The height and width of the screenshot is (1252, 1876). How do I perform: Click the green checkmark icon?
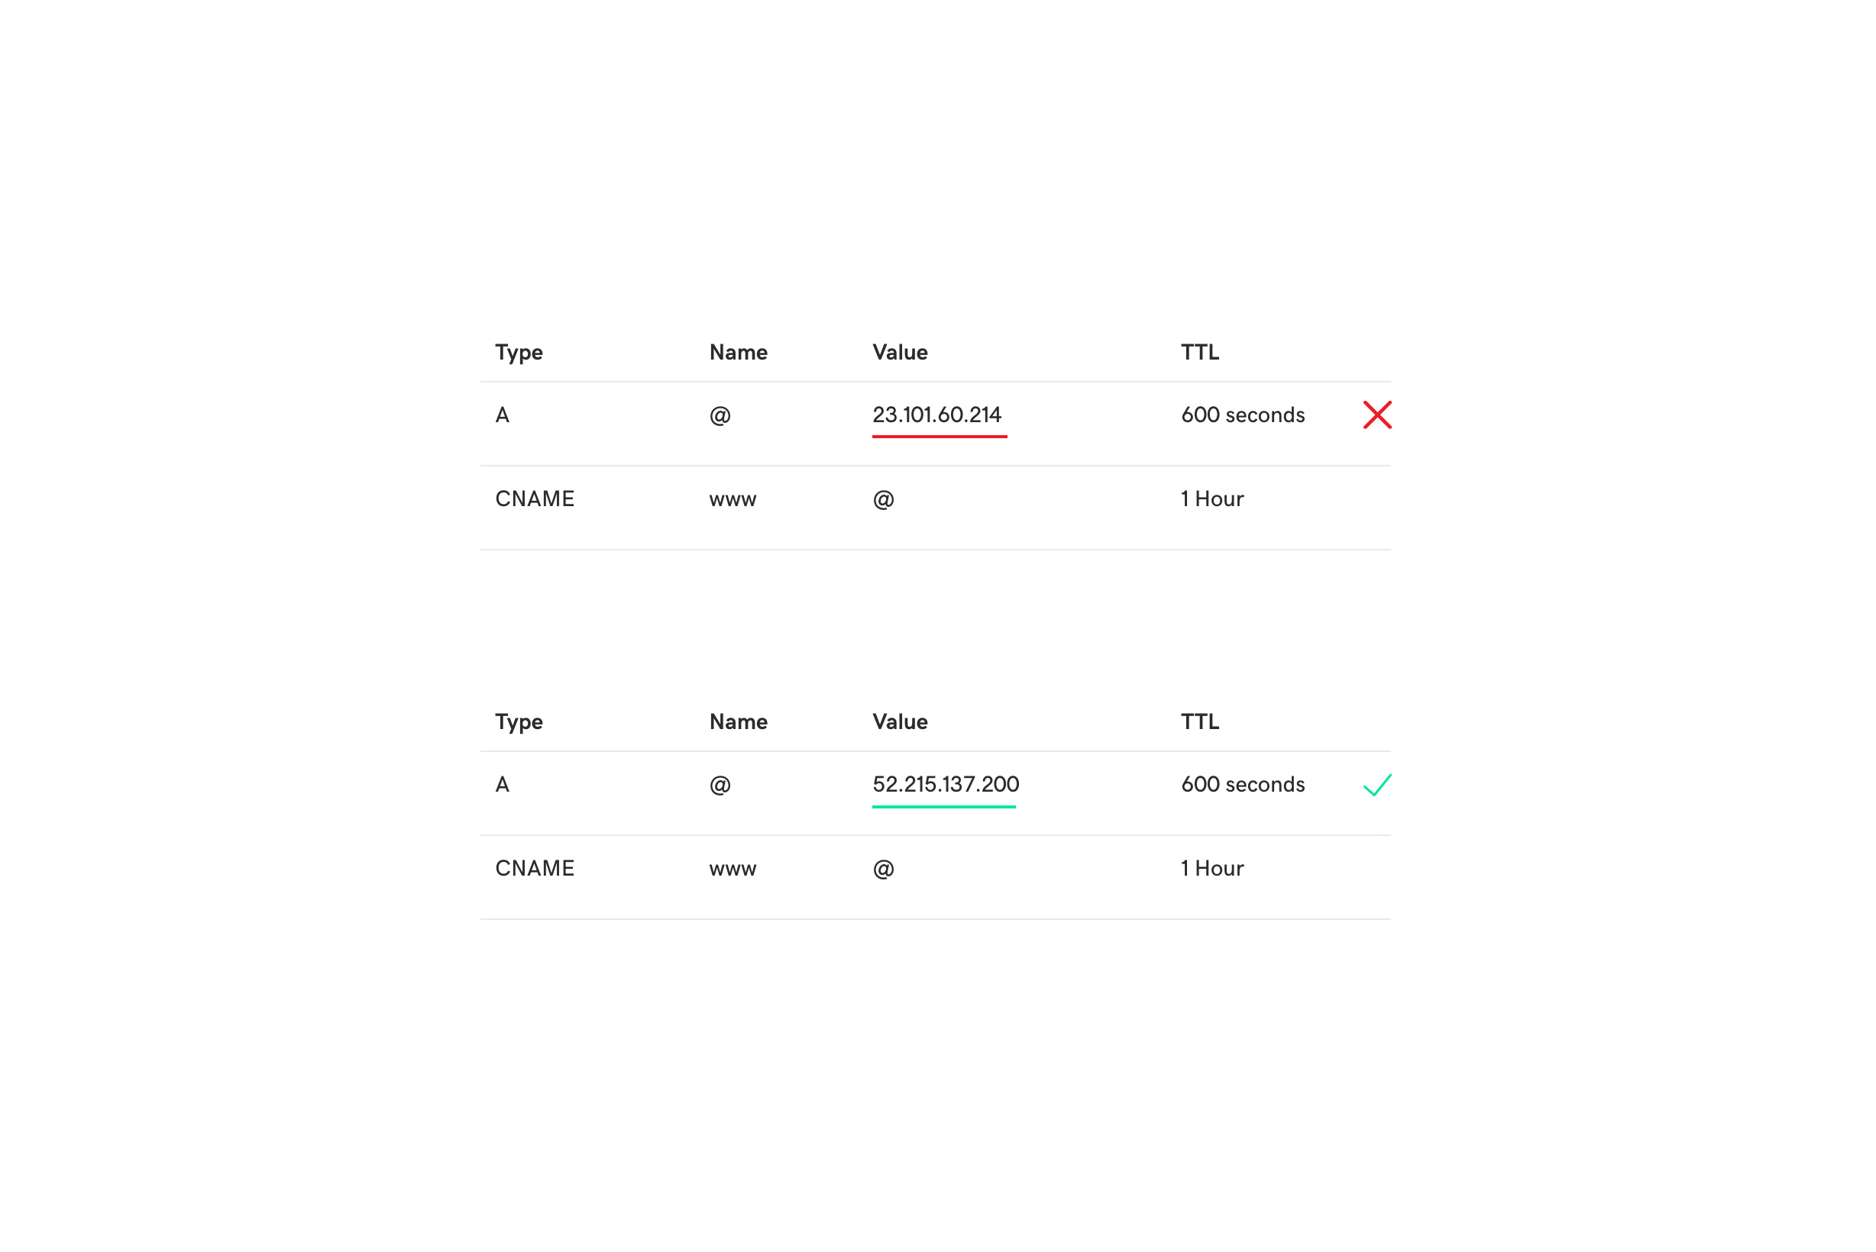(x=1376, y=785)
